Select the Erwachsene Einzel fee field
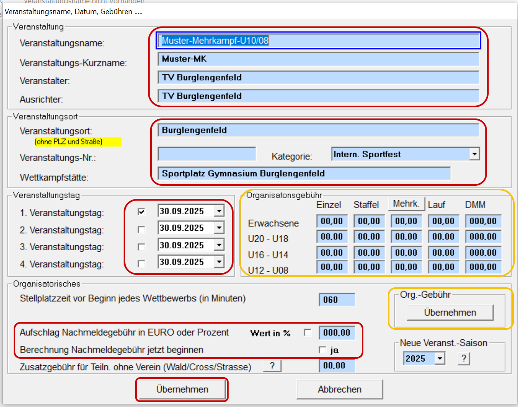This screenshot has height=407, width=518. [332, 221]
